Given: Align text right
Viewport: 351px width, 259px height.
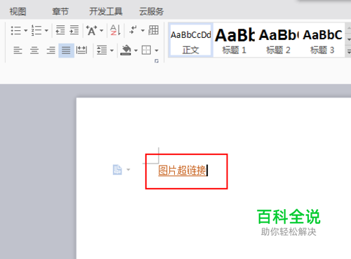Looking at the screenshot, I should (x=51, y=51).
